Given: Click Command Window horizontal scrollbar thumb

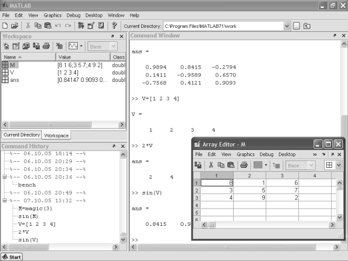Looking at the screenshot, I should coord(226,247).
